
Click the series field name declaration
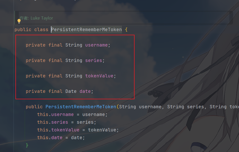pos(94,60)
